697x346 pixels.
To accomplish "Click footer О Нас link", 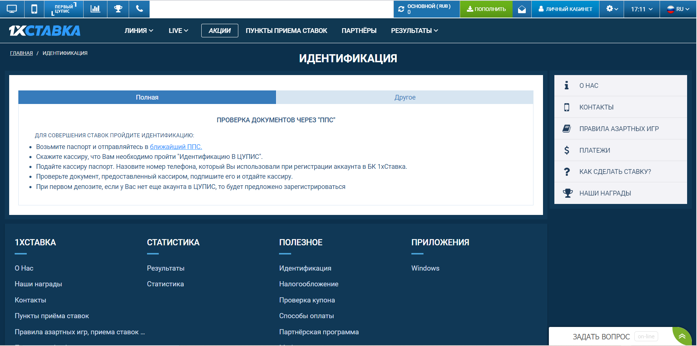I will click(x=24, y=268).
